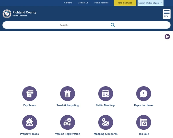Click the yellow Find a Service button
Screen dimensions: 173x138
[x=125, y=3]
